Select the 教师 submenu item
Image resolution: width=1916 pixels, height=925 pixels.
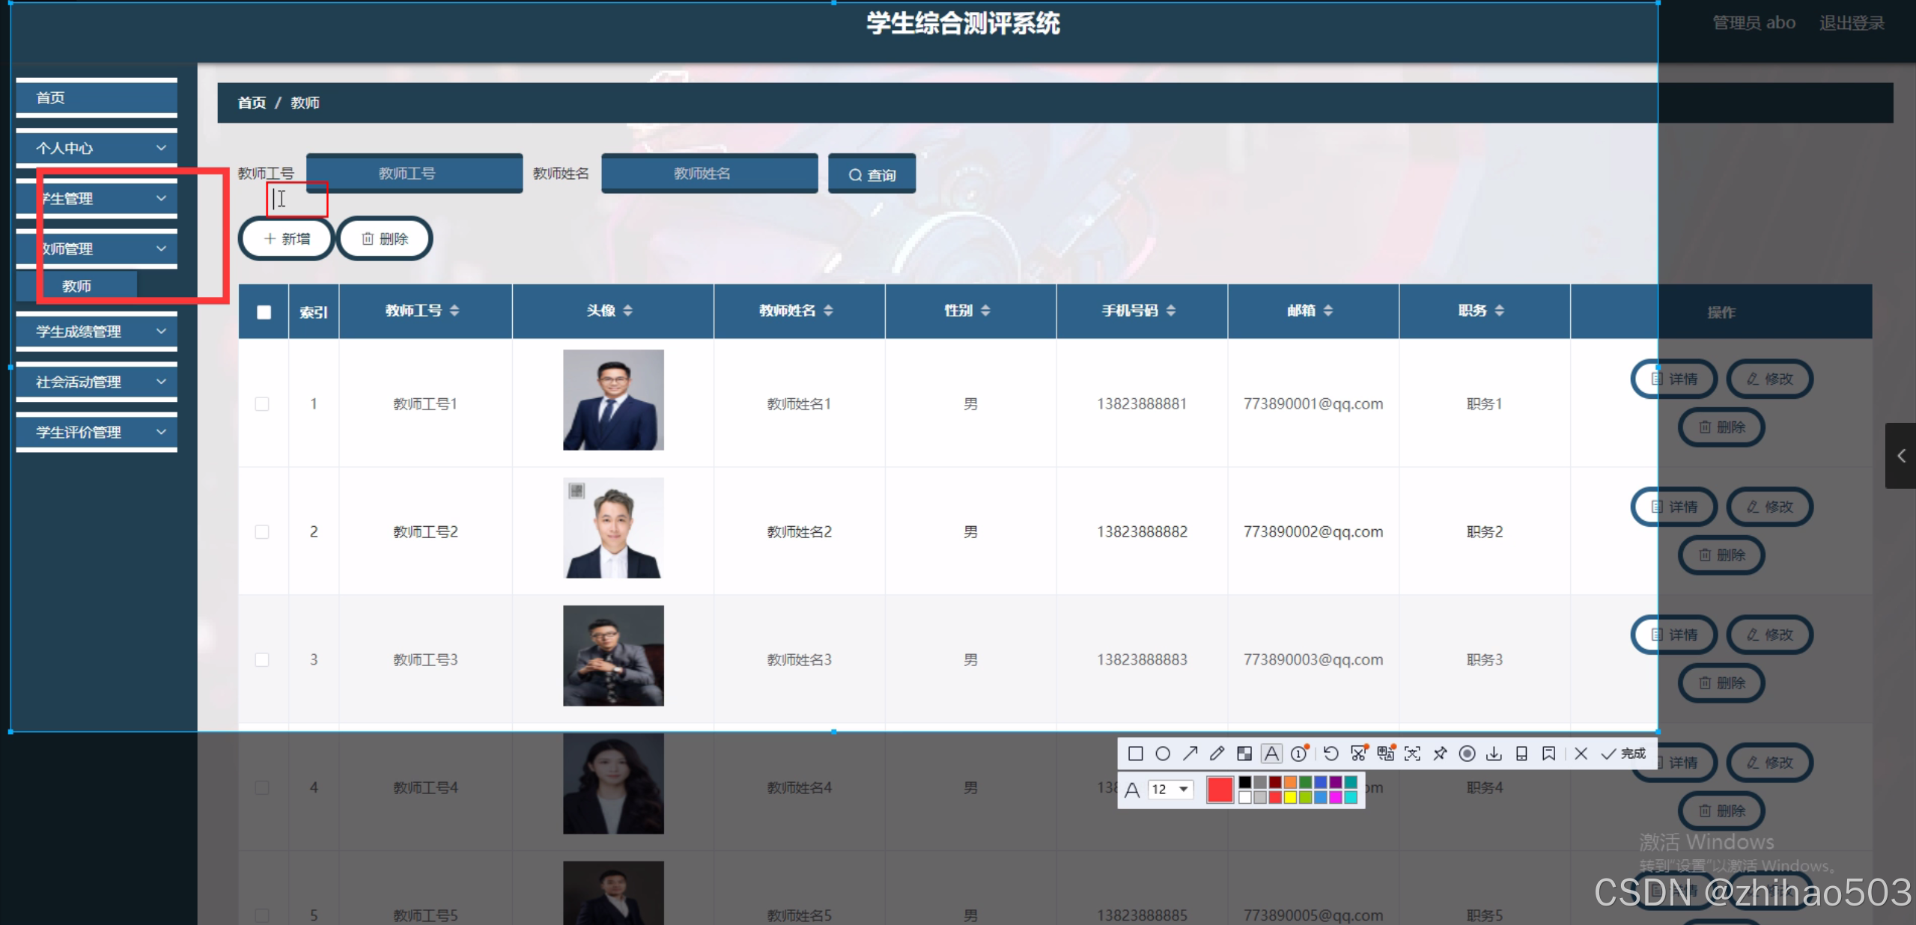pos(77,286)
